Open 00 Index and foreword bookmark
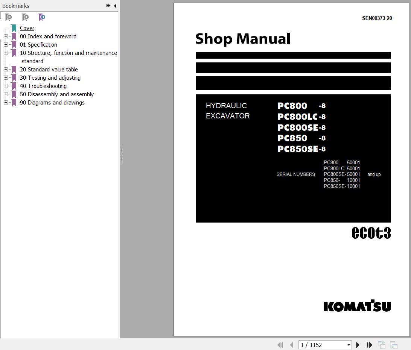The image size is (411, 350). point(48,36)
